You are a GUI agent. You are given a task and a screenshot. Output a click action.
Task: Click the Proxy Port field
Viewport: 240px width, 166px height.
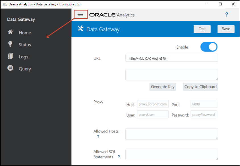pos(204,104)
